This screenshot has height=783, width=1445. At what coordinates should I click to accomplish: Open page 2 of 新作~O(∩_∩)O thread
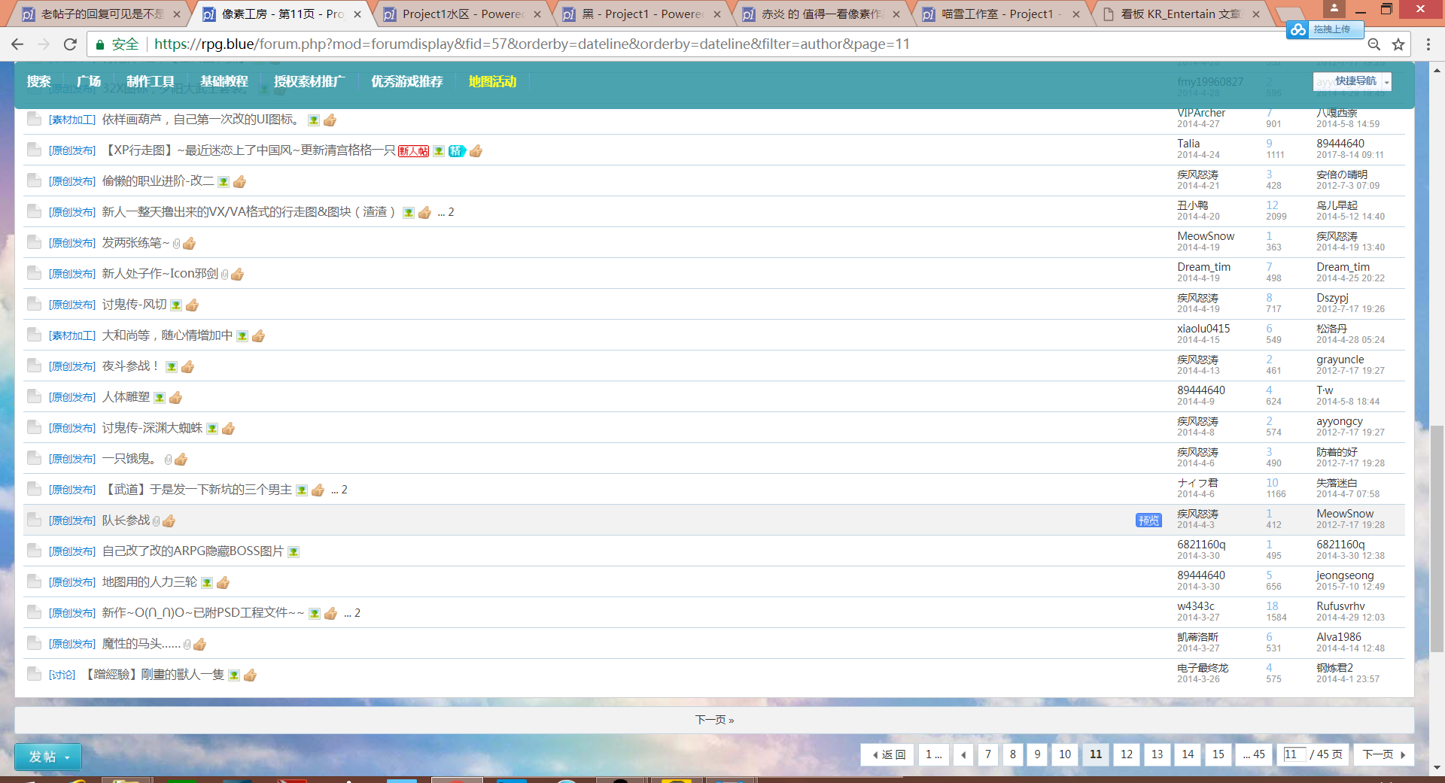(x=357, y=613)
